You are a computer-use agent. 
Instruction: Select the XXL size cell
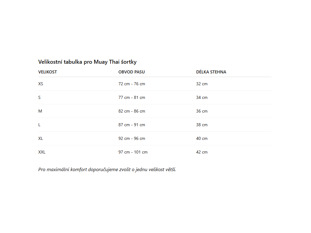(x=42, y=152)
